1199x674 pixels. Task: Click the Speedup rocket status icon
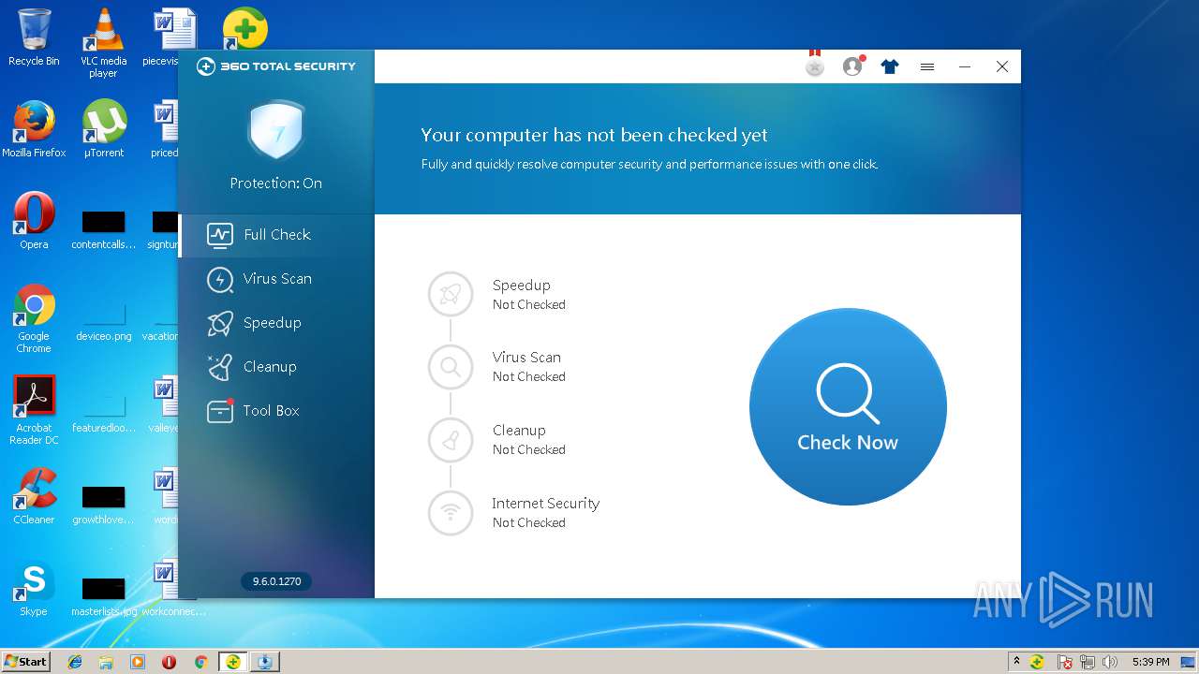451,295
